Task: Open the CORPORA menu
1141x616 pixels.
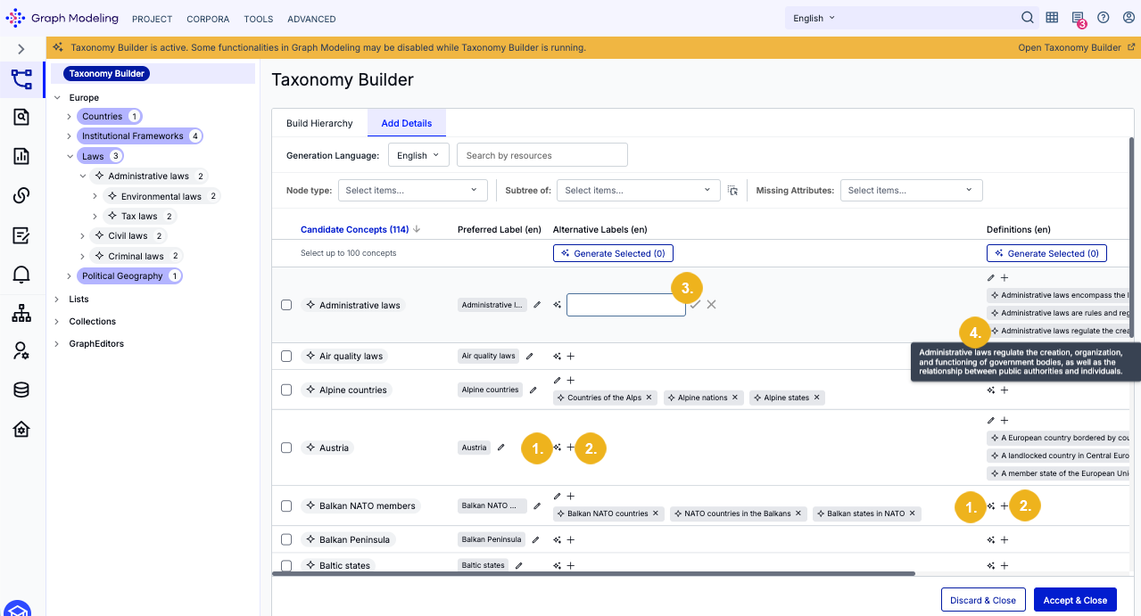Action: tap(208, 19)
